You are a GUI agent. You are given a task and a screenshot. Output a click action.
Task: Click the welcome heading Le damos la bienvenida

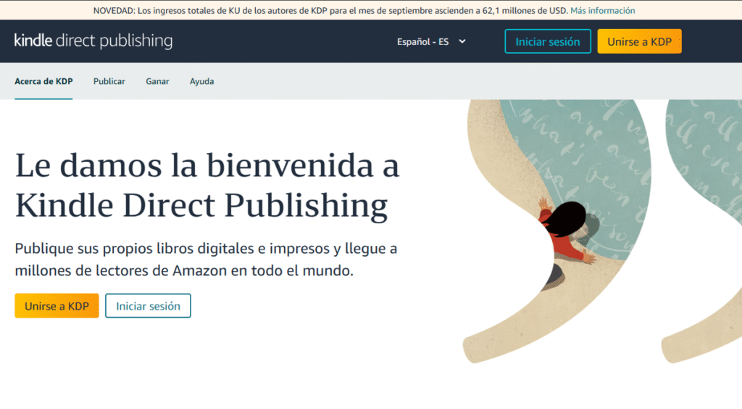coord(207,185)
